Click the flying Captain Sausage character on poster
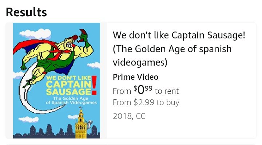 pos(57,55)
